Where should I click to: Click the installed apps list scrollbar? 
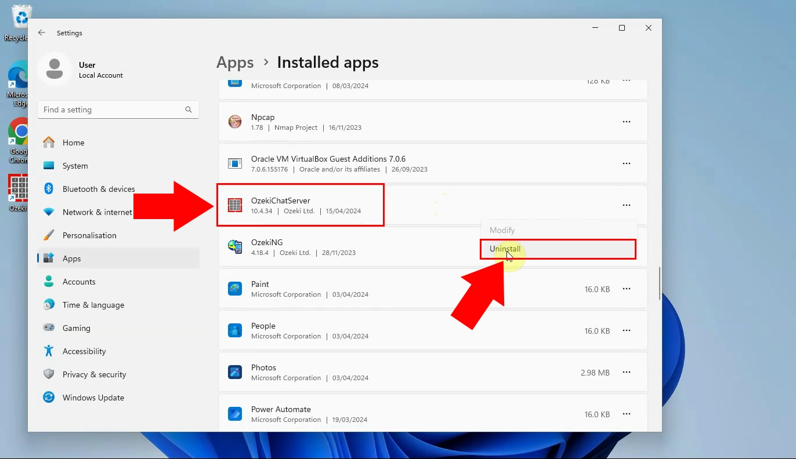[x=659, y=283]
